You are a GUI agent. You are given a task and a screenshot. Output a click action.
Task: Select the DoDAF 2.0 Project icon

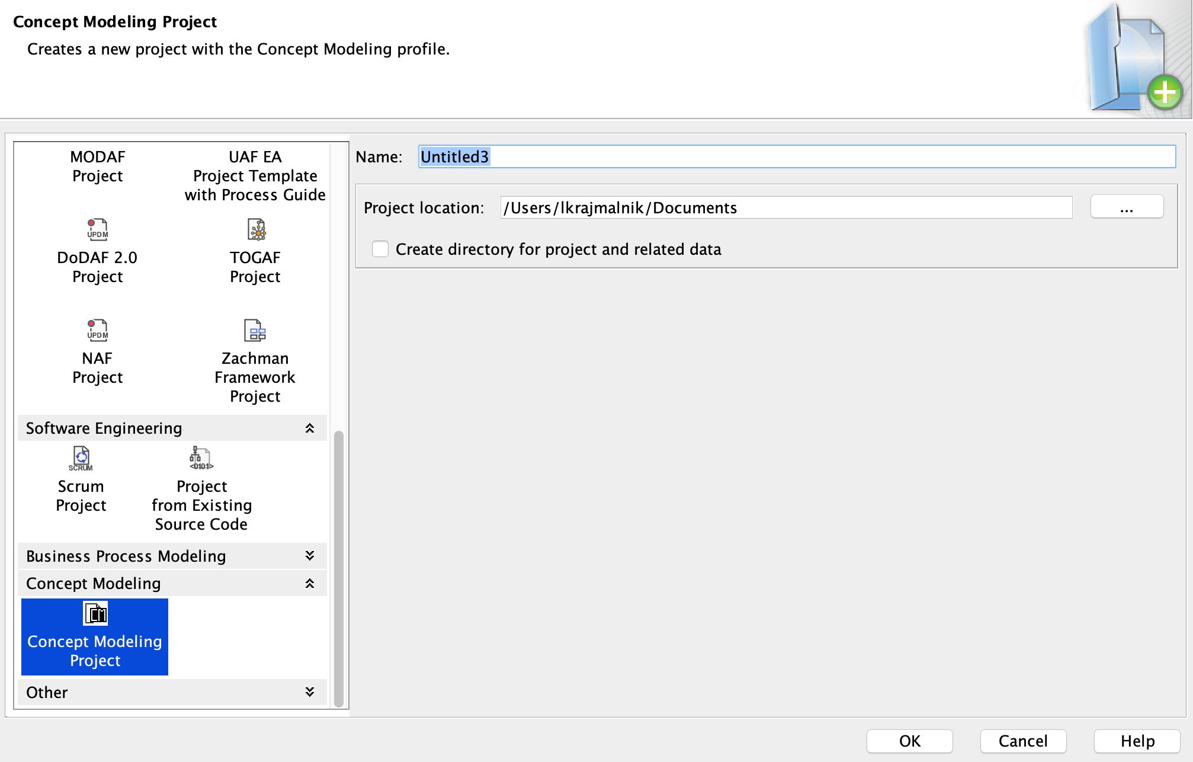97,249
